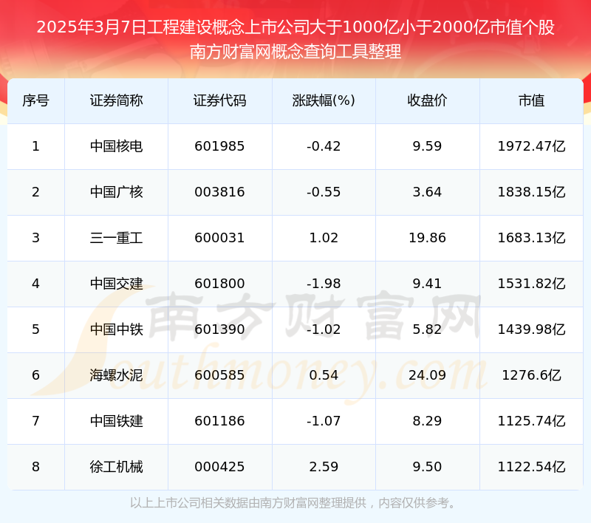Click the 证券代码 column header
Screen dimensions: 591x523
click(219, 100)
